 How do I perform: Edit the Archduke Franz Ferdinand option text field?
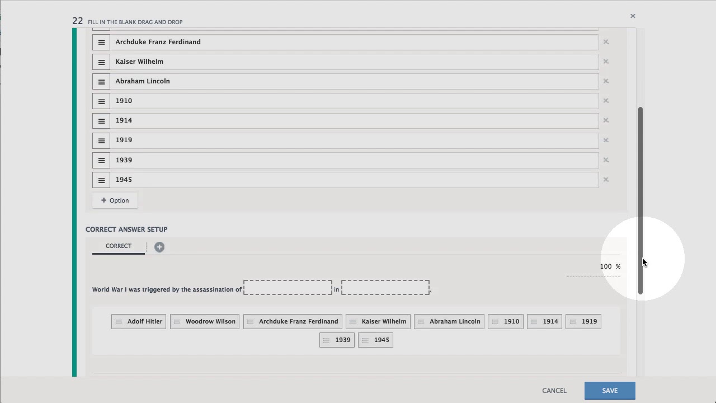click(x=354, y=42)
